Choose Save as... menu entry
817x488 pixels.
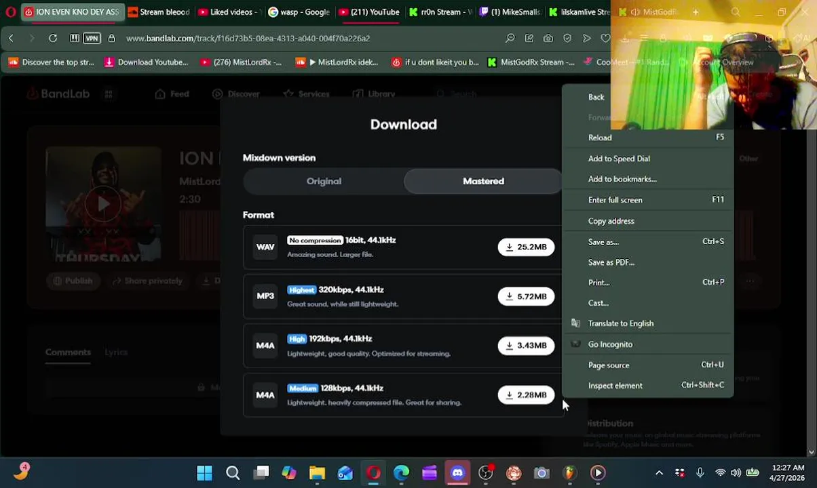647,242
